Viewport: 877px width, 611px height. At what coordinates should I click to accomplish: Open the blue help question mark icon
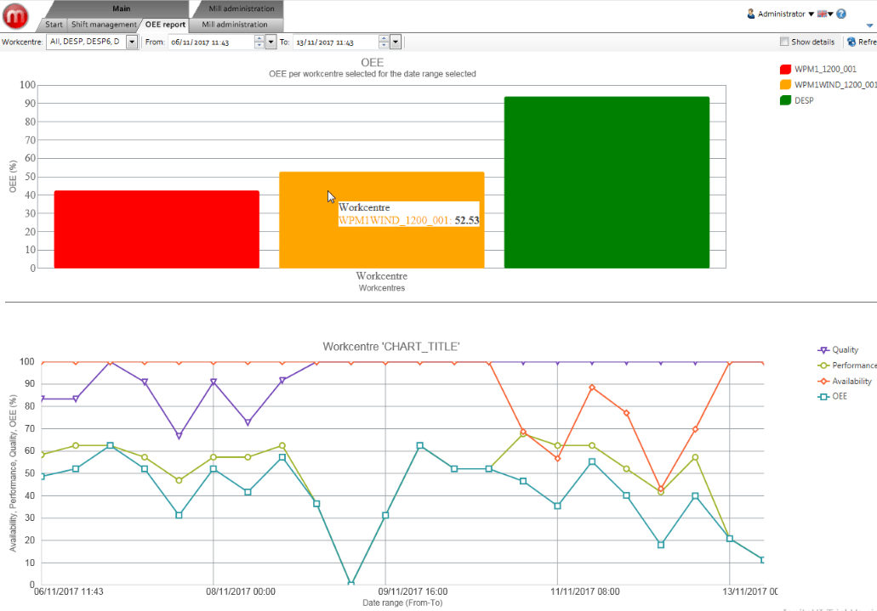[x=841, y=14]
